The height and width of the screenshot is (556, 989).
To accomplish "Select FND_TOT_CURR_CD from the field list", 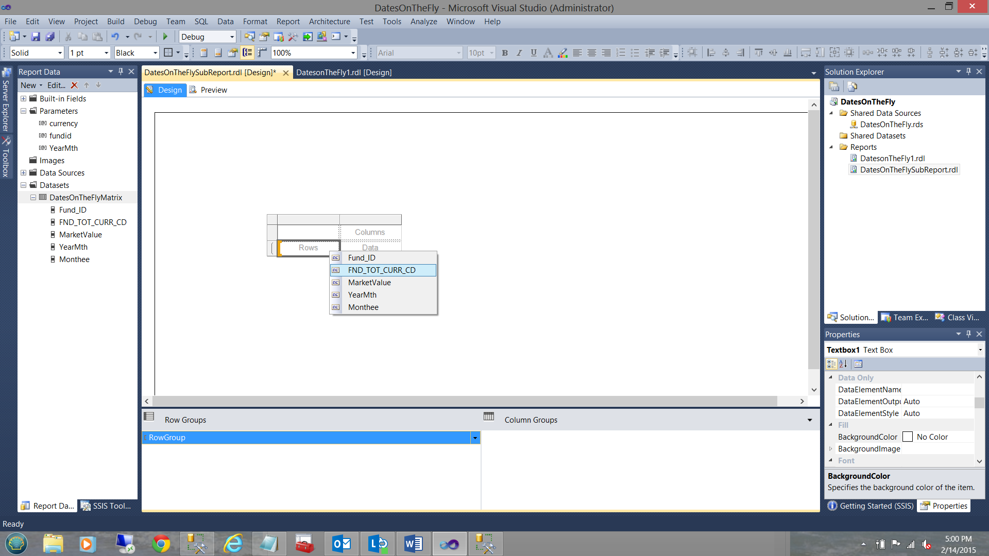I will (382, 270).
